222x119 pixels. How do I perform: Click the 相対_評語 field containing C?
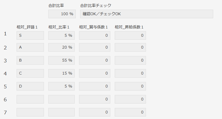[30, 73]
